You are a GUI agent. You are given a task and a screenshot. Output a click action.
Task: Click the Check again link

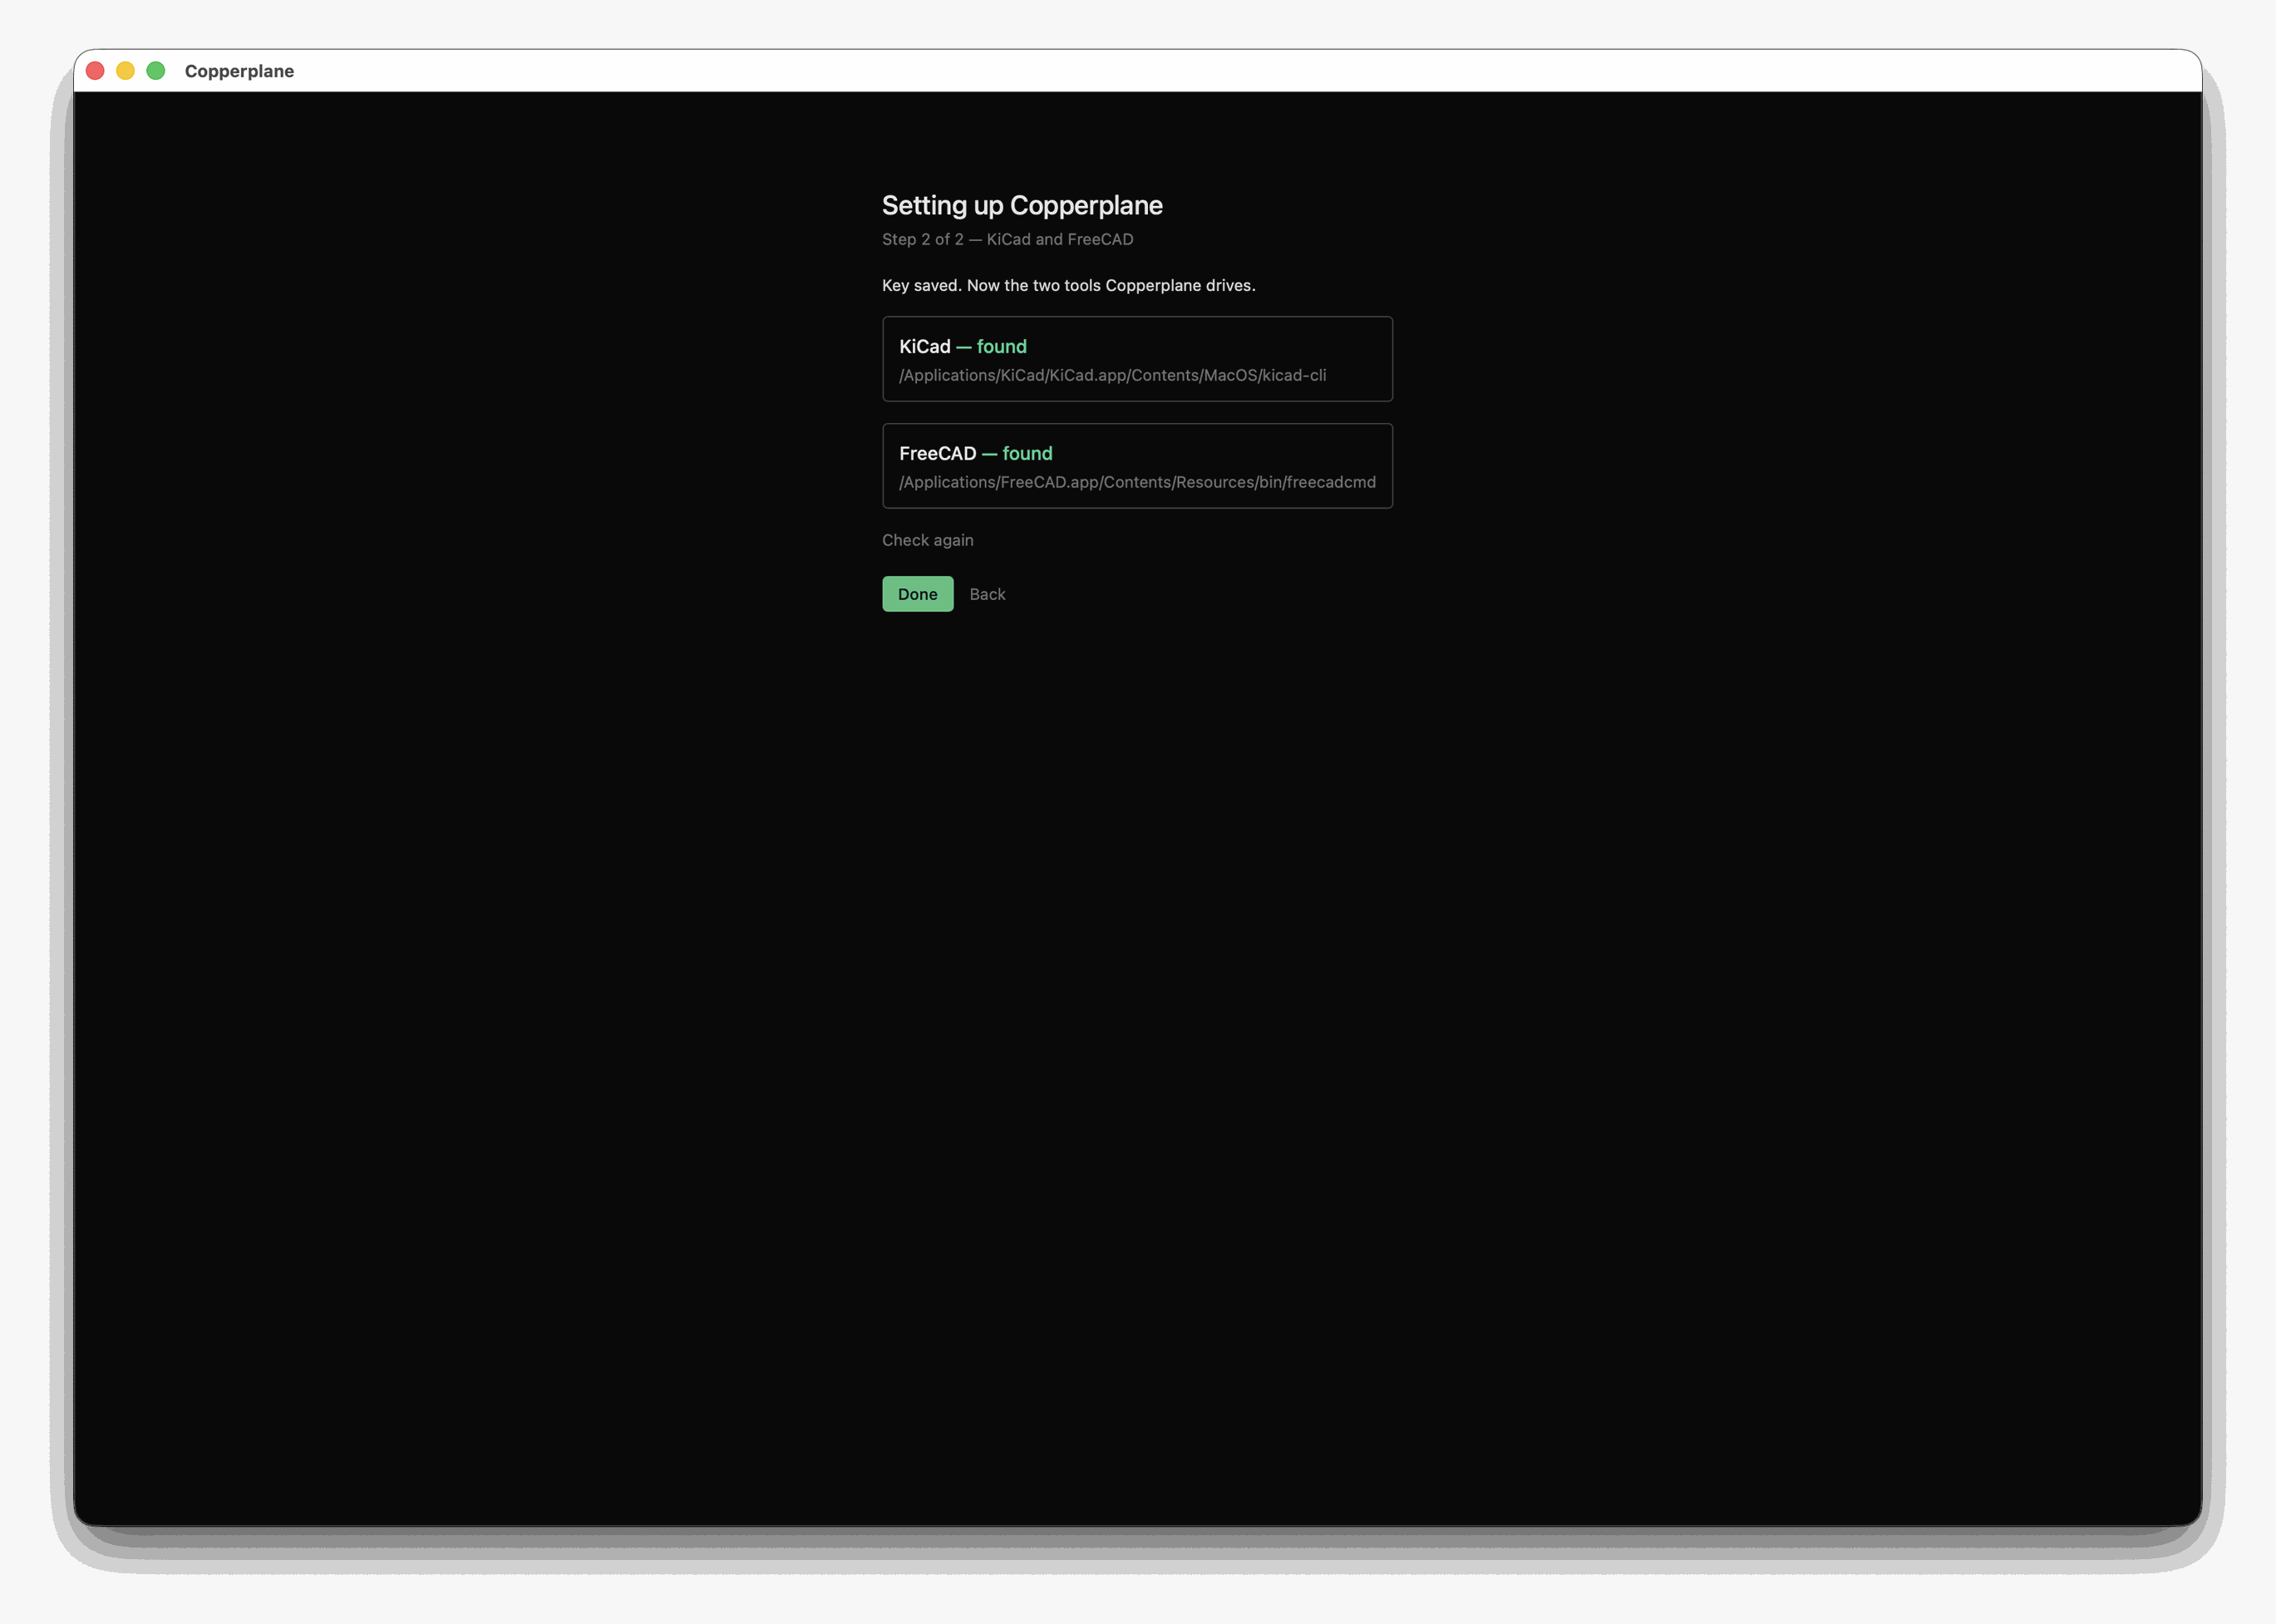pos(927,540)
